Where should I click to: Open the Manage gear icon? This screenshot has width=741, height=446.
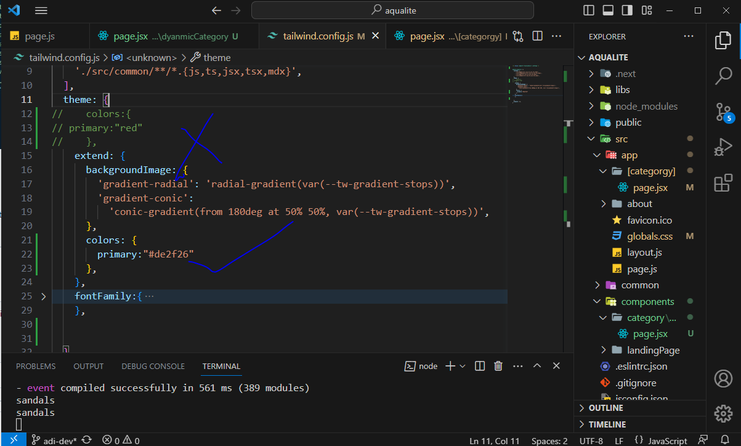[x=723, y=413]
